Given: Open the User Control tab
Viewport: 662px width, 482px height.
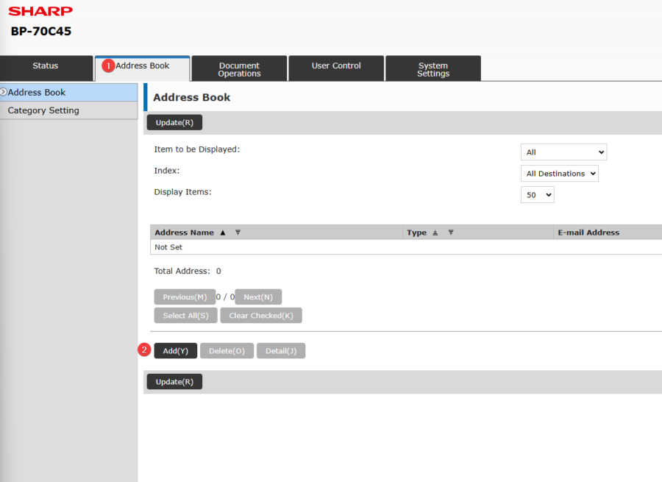Looking at the screenshot, I should (336, 66).
